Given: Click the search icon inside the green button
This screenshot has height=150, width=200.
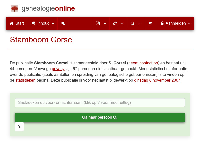Looking at the screenshot, I should (115, 117).
